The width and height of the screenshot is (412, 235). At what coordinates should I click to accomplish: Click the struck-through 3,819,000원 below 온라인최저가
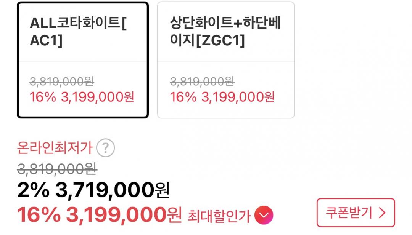(57, 169)
